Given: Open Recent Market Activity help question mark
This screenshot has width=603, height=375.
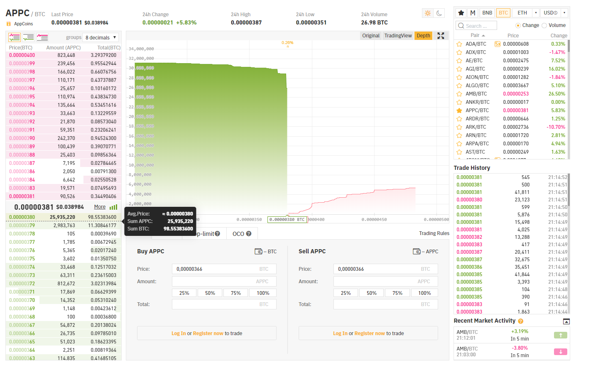Looking at the screenshot, I should click(x=520, y=321).
